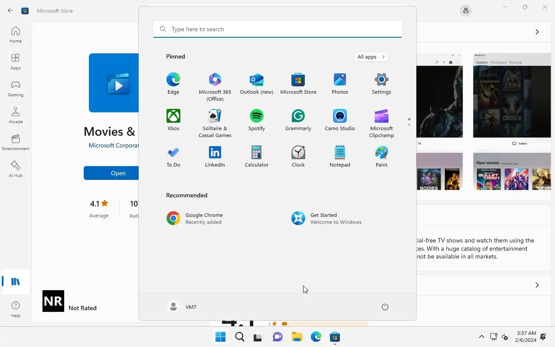The height and width of the screenshot is (347, 555).
Task: Launch Camo Studio
Action: coord(340,120)
